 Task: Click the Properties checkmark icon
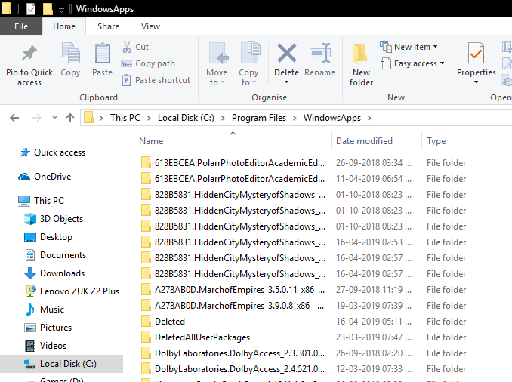pyautogui.click(x=476, y=53)
